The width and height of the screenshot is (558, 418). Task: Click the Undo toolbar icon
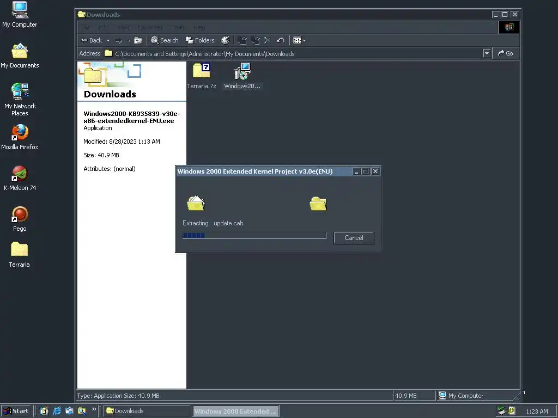point(281,40)
